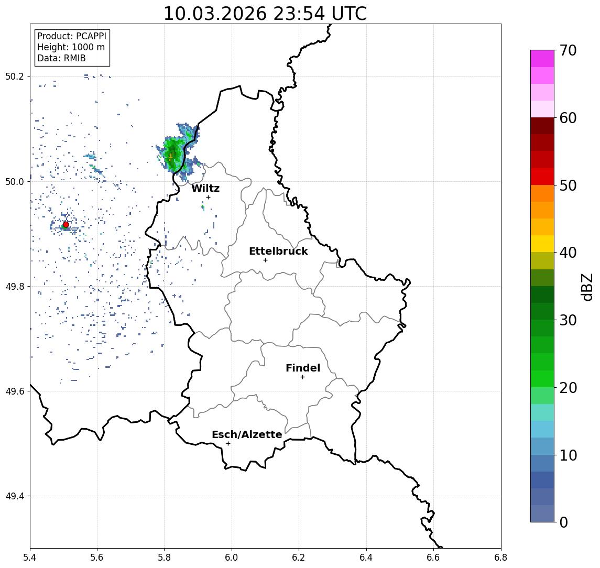Click longitude axis label 5.4
This screenshot has height=568, width=600.
click(x=30, y=558)
